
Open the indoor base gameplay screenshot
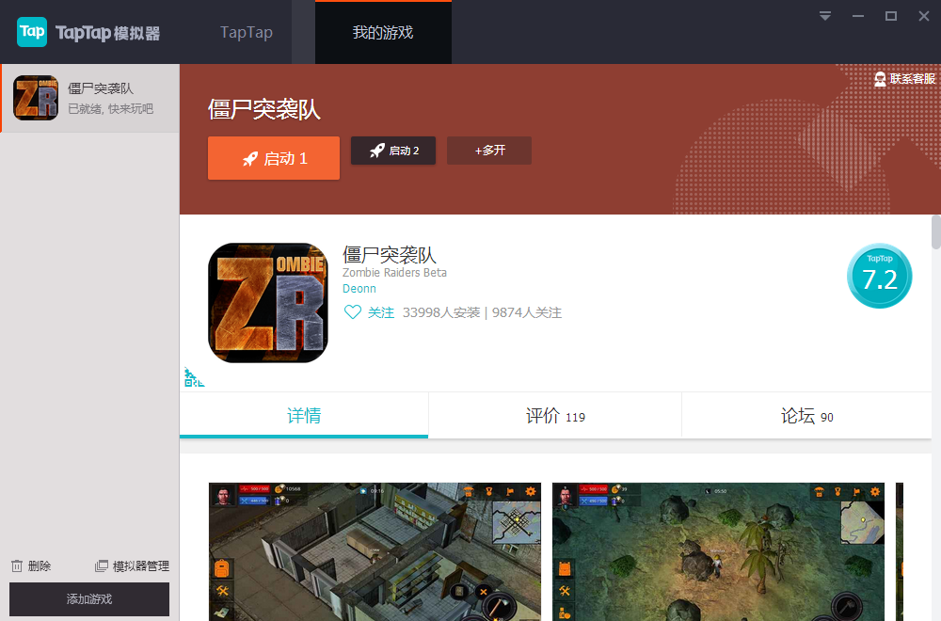pyautogui.click(x=375, y=551)
